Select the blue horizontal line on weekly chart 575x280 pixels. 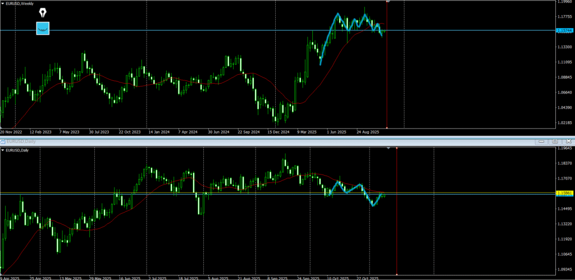tap(168, 30)
